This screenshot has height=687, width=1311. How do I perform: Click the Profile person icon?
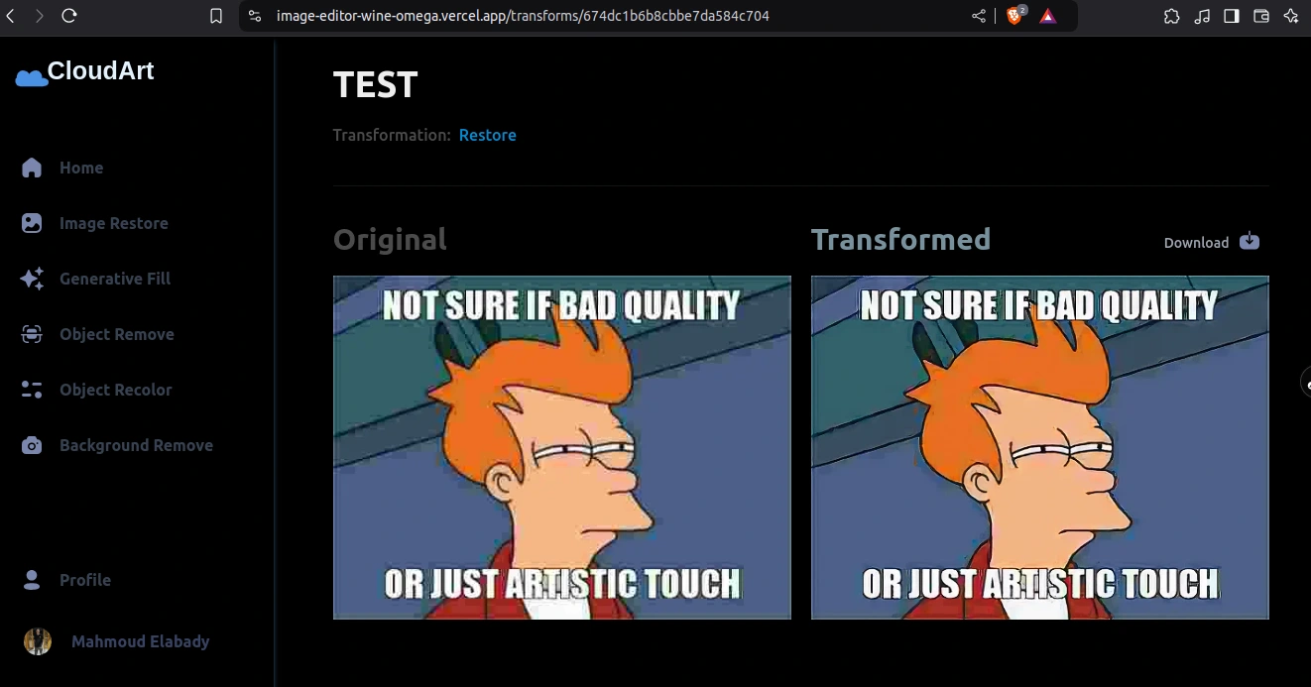point(32,580)
